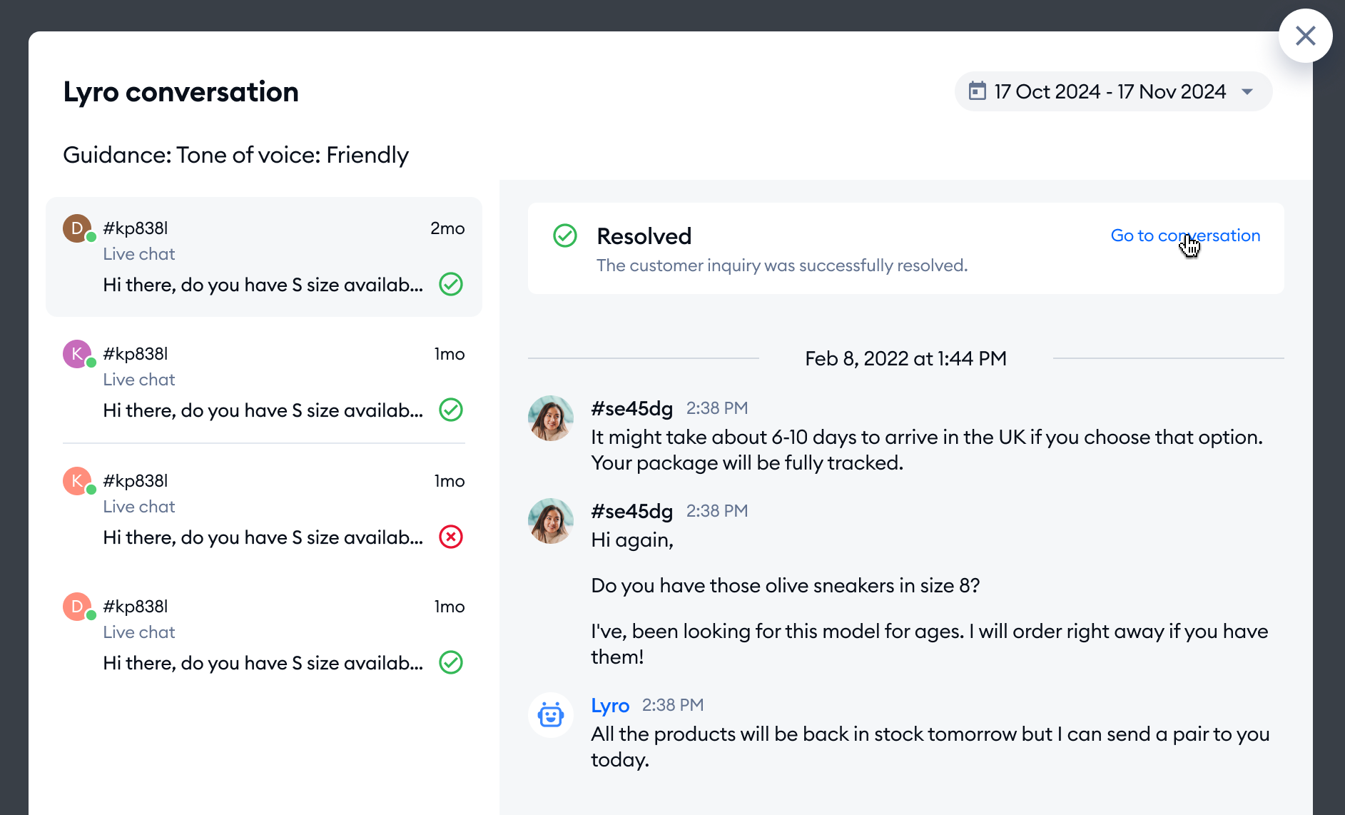Click customer photo beside olive sneakers message

551,521
